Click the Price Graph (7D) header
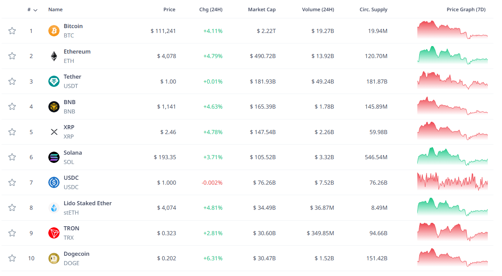 pyautogui.click(x=466, y=10)
